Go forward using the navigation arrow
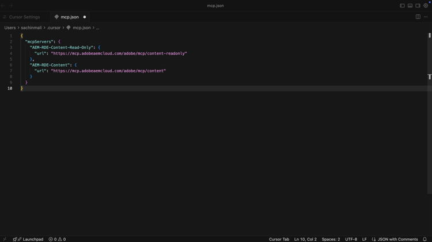This screenshot has height=242, width=432. point(10,6)
